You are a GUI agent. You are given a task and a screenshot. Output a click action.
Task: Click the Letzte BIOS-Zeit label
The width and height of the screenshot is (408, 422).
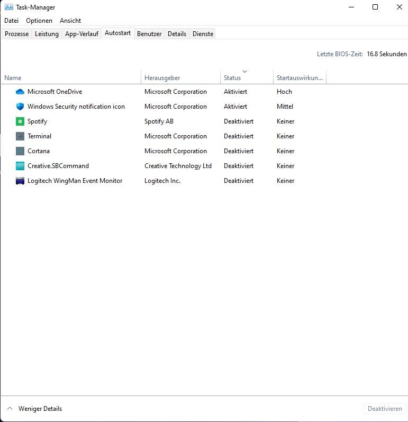340,54
